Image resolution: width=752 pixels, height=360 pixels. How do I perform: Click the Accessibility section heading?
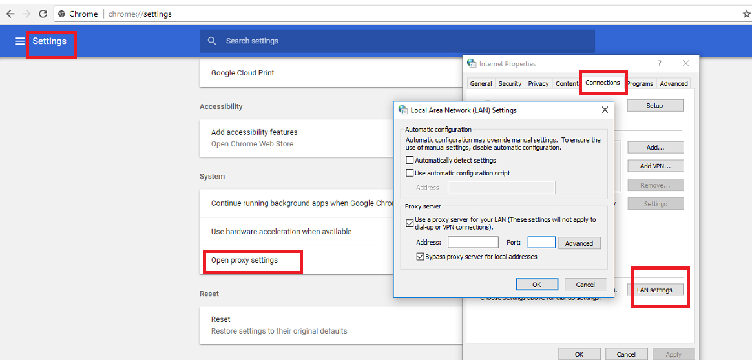pos(221,106)
